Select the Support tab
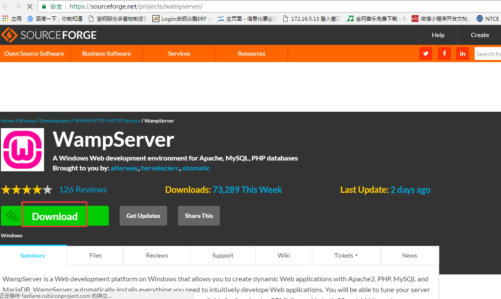Screen dimensions: 501x299 223,255
